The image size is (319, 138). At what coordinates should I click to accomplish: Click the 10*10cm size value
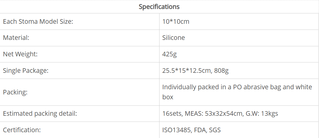pyautogui.click(x=176, y=22)
